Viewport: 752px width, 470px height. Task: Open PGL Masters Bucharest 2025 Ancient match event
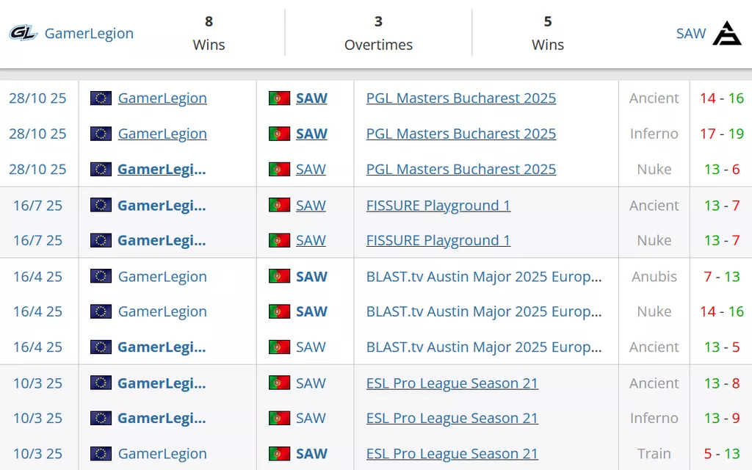(460, 98)
